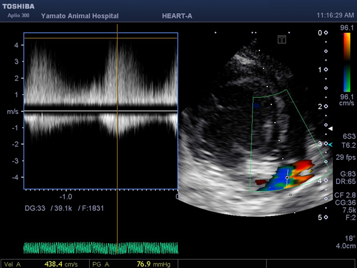The width and height of the screenshot is (357, 268).
Task: Click the horizontal orange peak velocity caliper
Action: coord(101,38)
